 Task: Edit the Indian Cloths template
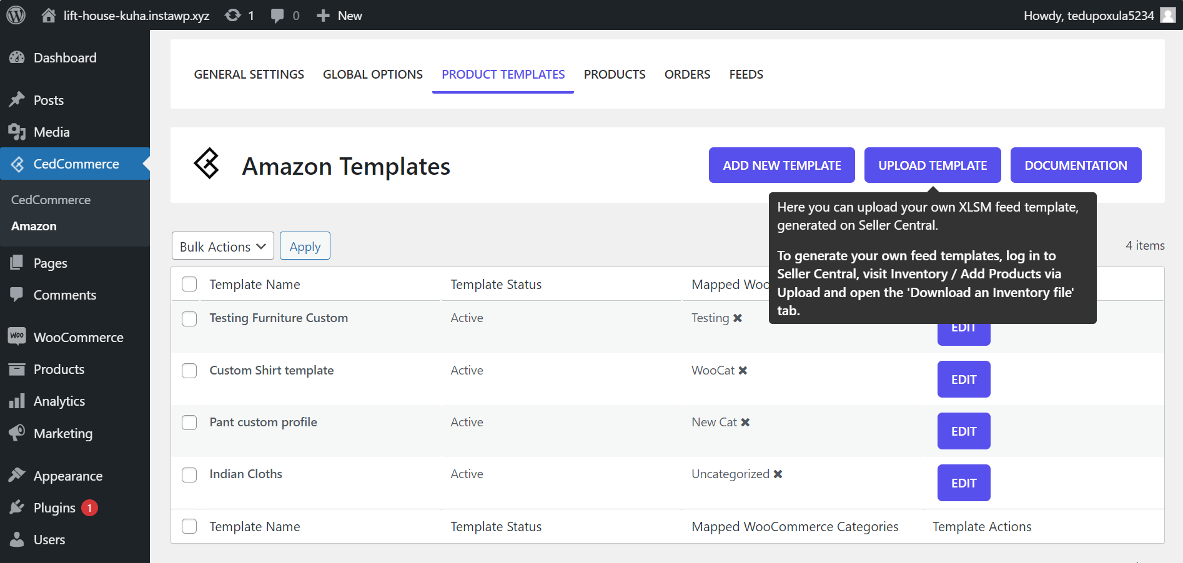964,482
